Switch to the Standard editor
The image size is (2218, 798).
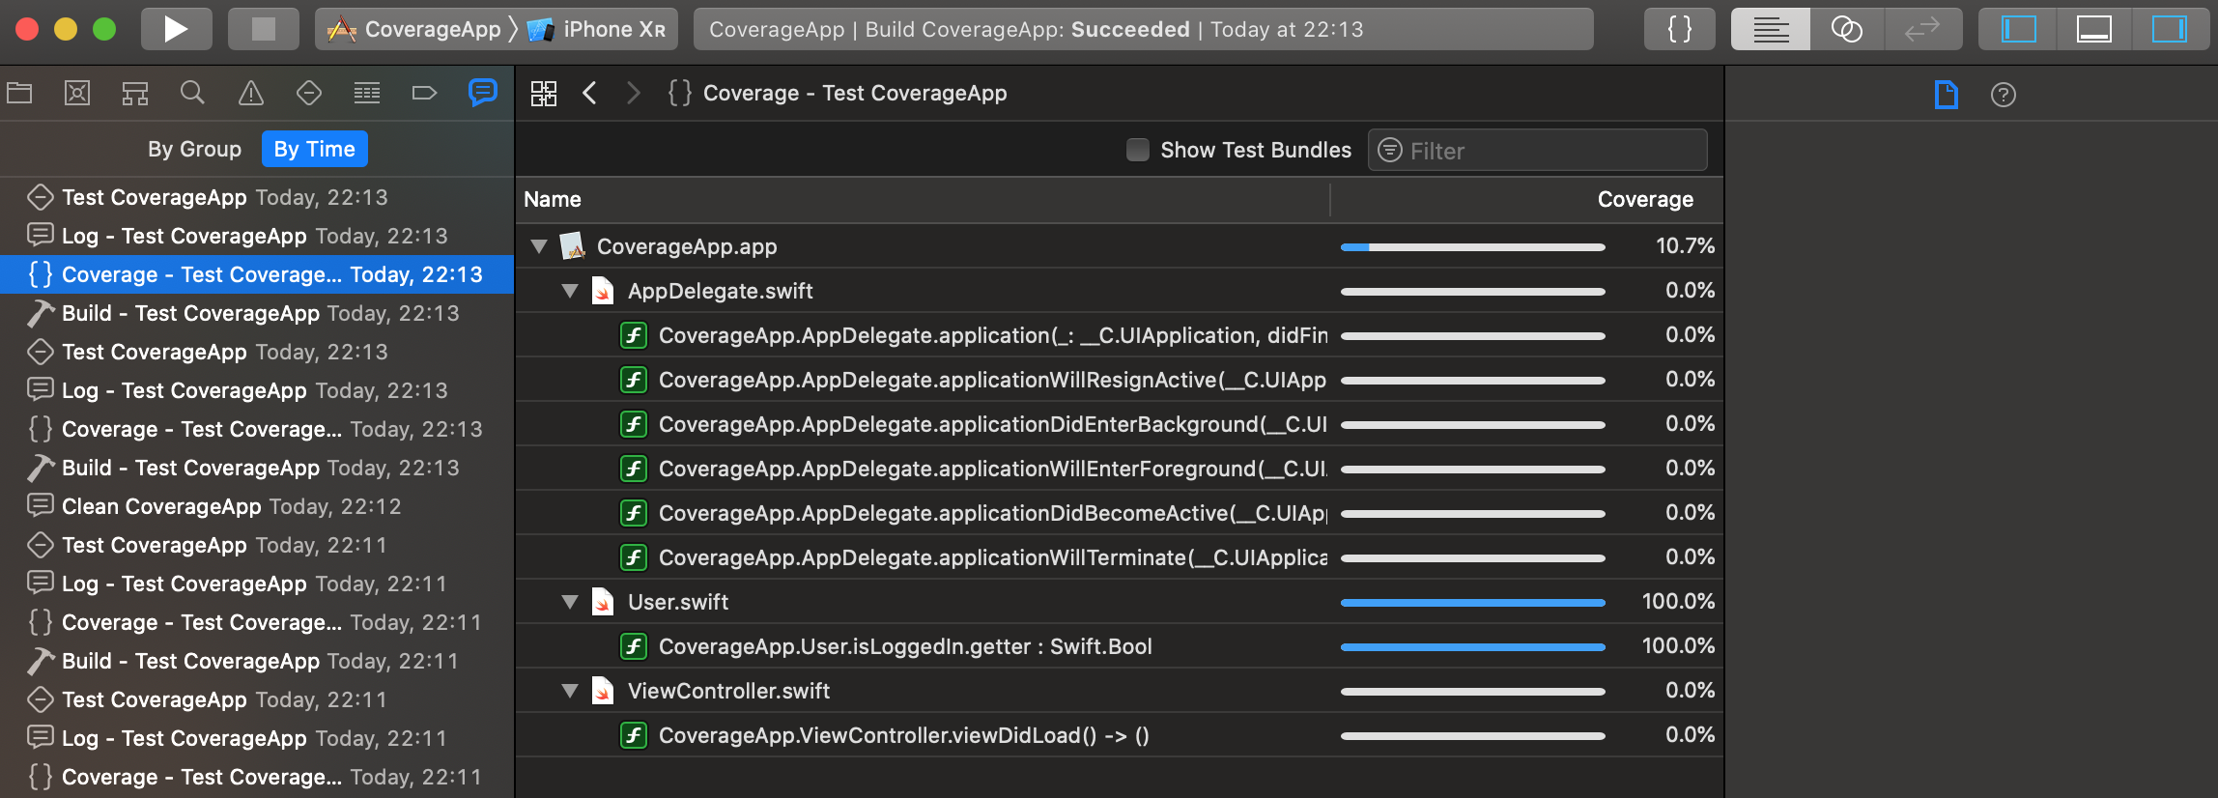pyautogui.click(x=1770, y=29)
